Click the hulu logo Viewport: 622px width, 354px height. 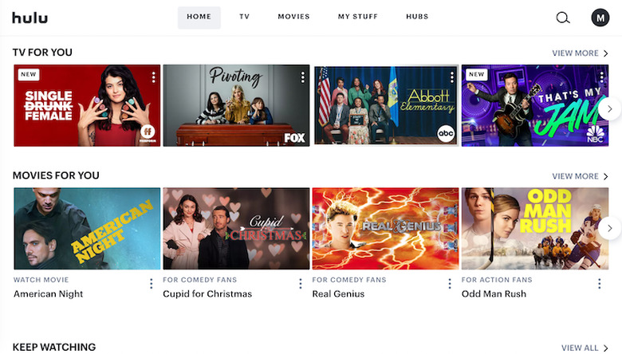point(30,18)
